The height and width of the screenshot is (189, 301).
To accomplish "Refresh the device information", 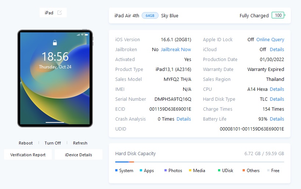I will (80, 143).
